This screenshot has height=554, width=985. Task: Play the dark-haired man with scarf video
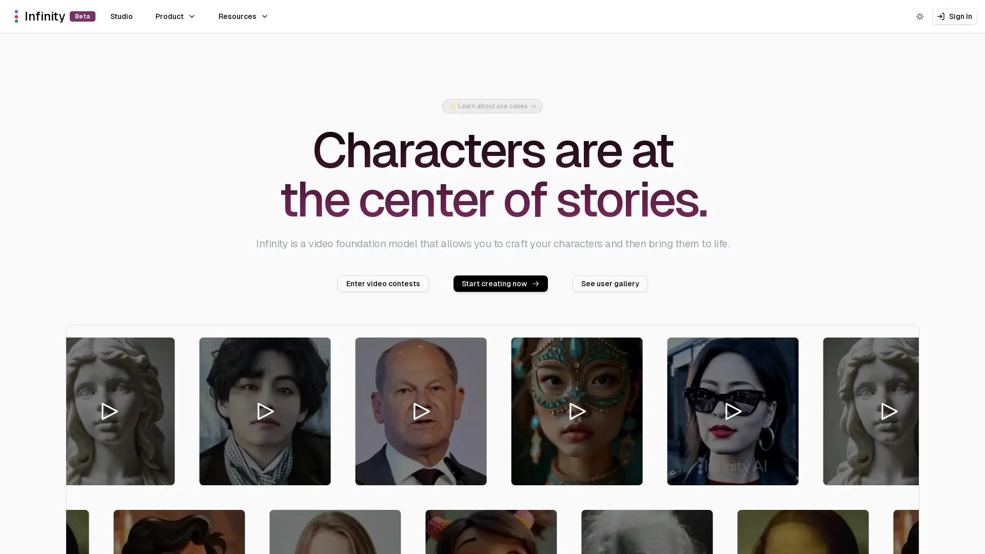pos(265,411)
